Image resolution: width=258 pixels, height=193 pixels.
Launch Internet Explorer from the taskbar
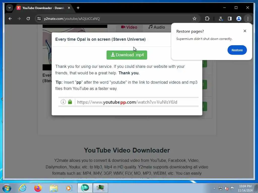coord(22,188)
